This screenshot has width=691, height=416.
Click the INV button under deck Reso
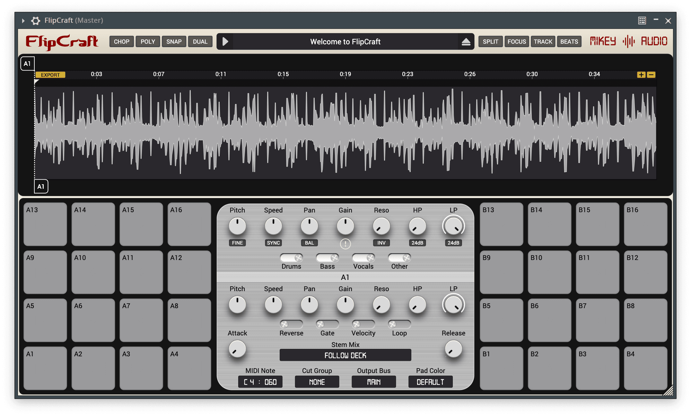[381, 243]
